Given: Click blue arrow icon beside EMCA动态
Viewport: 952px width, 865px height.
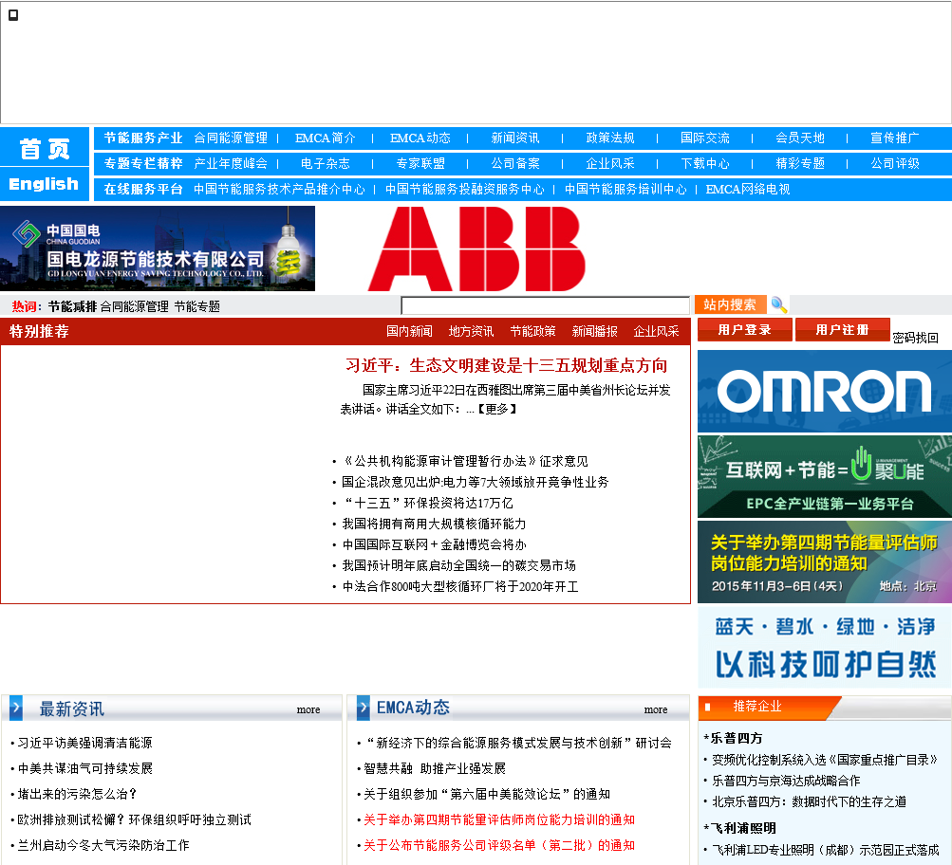Looking at the screenshot, I should tap(364, 708).
